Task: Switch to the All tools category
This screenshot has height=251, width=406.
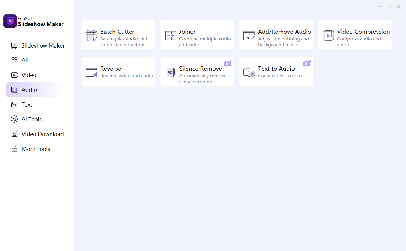Action: (x=25, y=60)
